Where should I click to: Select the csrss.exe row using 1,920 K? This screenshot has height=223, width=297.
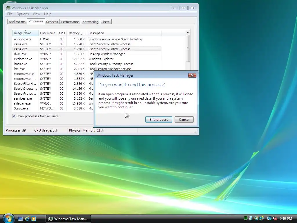coord(87,44)
